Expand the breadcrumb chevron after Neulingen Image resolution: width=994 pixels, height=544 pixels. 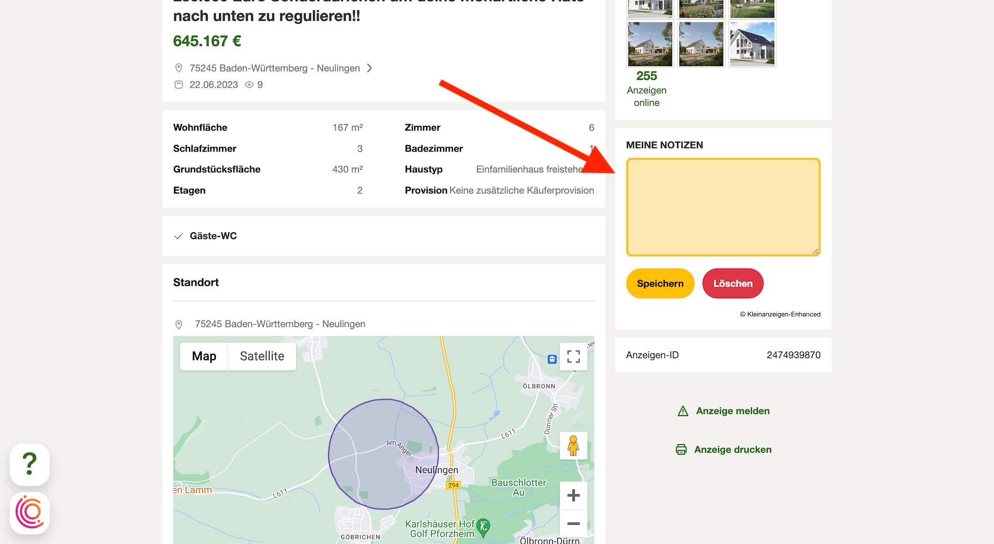click(369, 68)
